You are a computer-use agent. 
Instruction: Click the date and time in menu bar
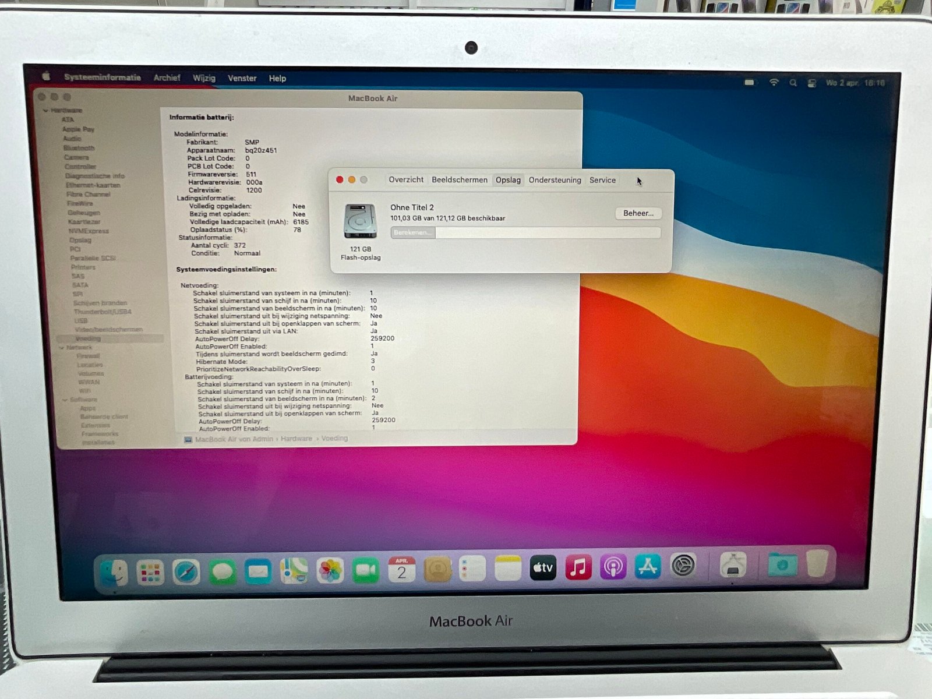click(855, 83)
